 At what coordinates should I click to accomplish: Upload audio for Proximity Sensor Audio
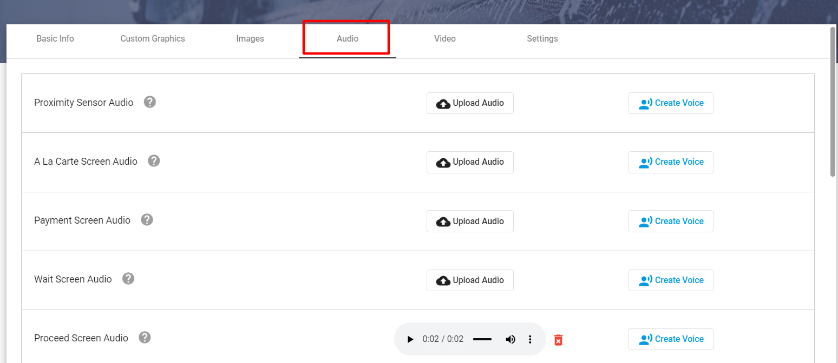click(470, 103)
